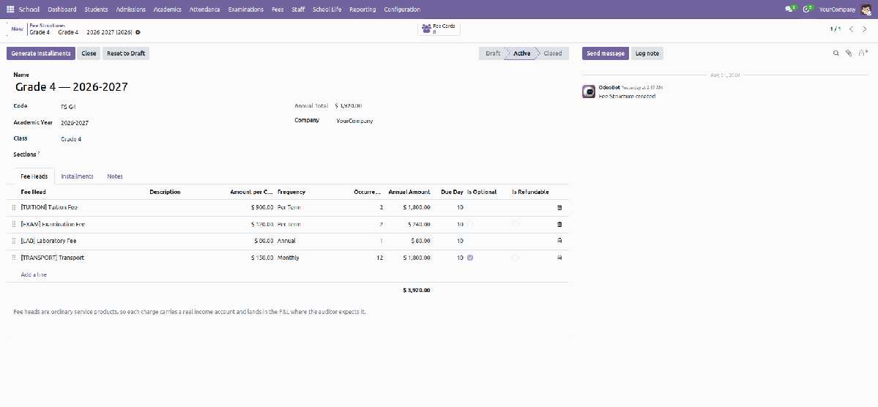The height and width of the screenshot is (407, 878).
Task: Go to previous record arrow
Action: (851, 29)
